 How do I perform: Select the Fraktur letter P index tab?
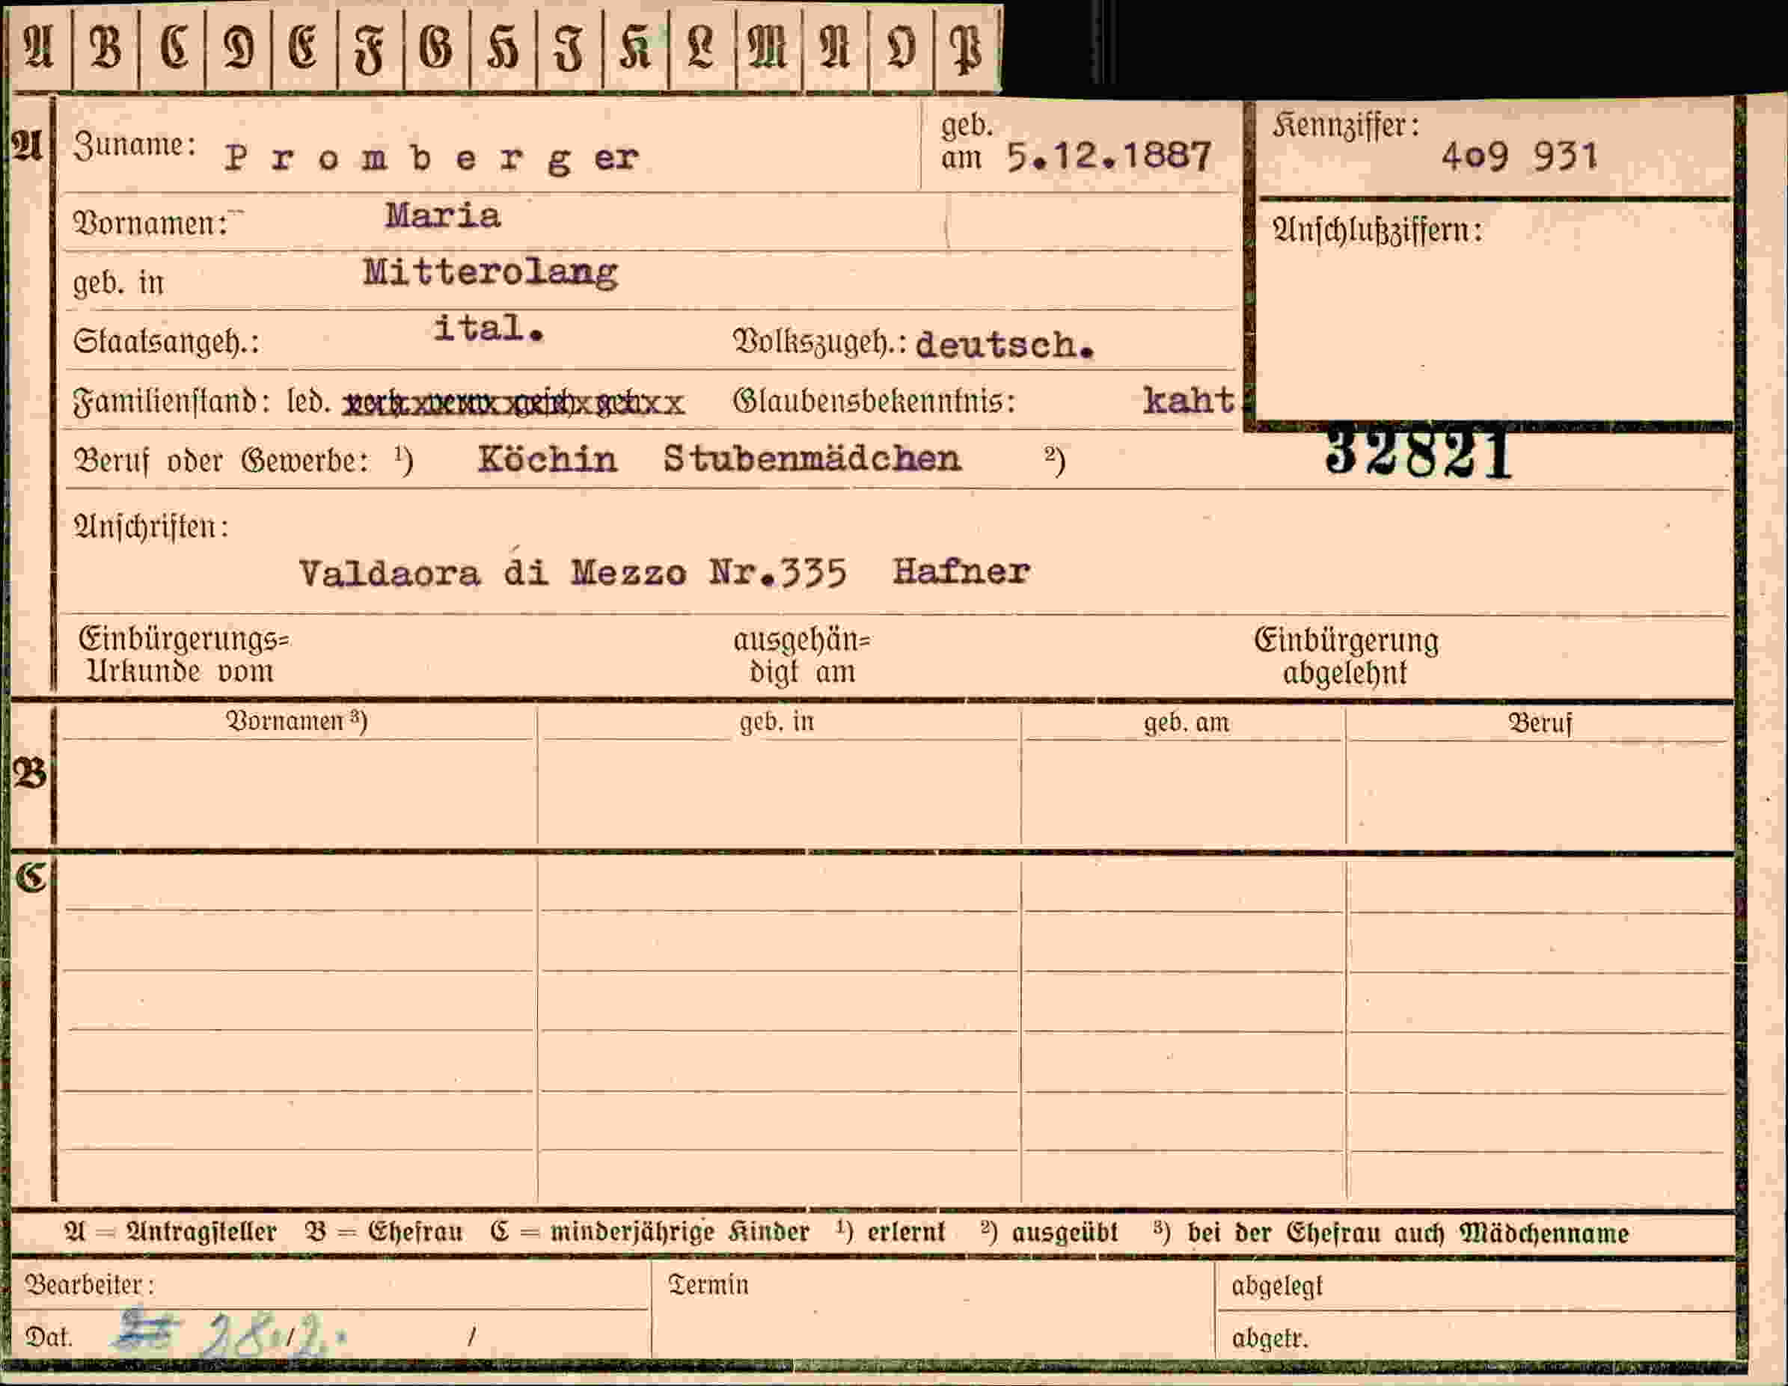tap(967, 47)
